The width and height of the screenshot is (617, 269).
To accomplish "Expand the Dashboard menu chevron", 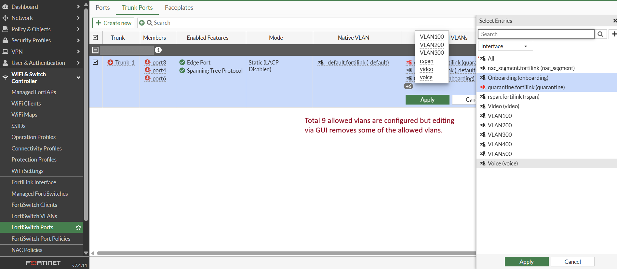I will click(x=78, y=7).
